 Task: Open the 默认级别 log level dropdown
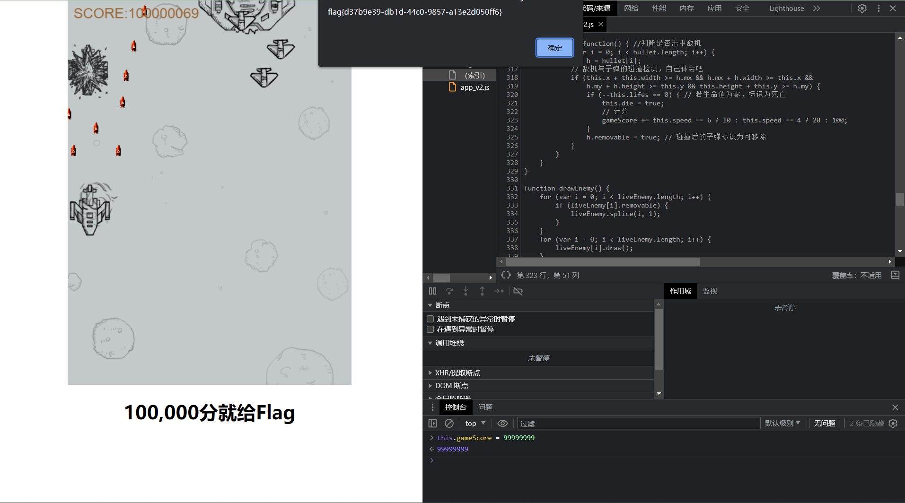782,424
